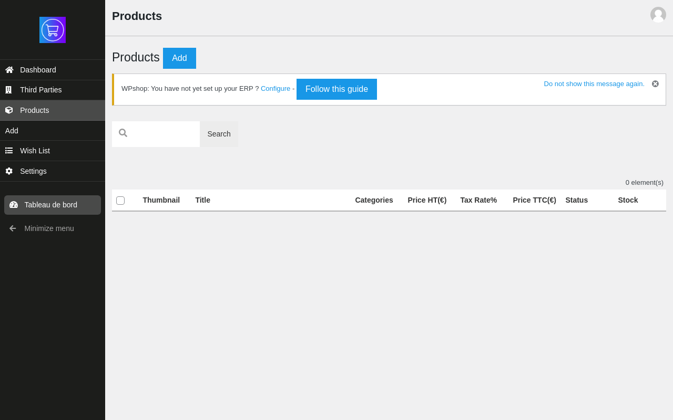
Task: Click the 0 element(s) count text
Action: click(645, 183)
